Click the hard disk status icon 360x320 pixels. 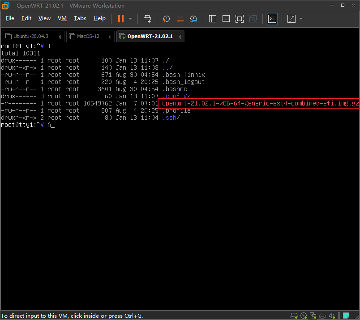coord(294,315)
